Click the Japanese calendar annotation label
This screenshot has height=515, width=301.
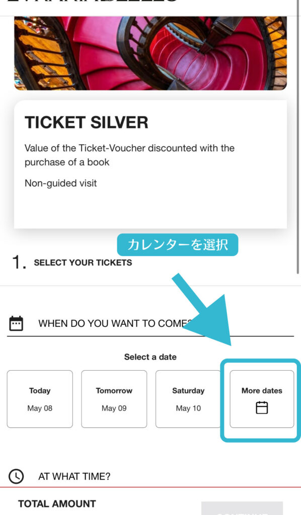(x=178, y=245)
